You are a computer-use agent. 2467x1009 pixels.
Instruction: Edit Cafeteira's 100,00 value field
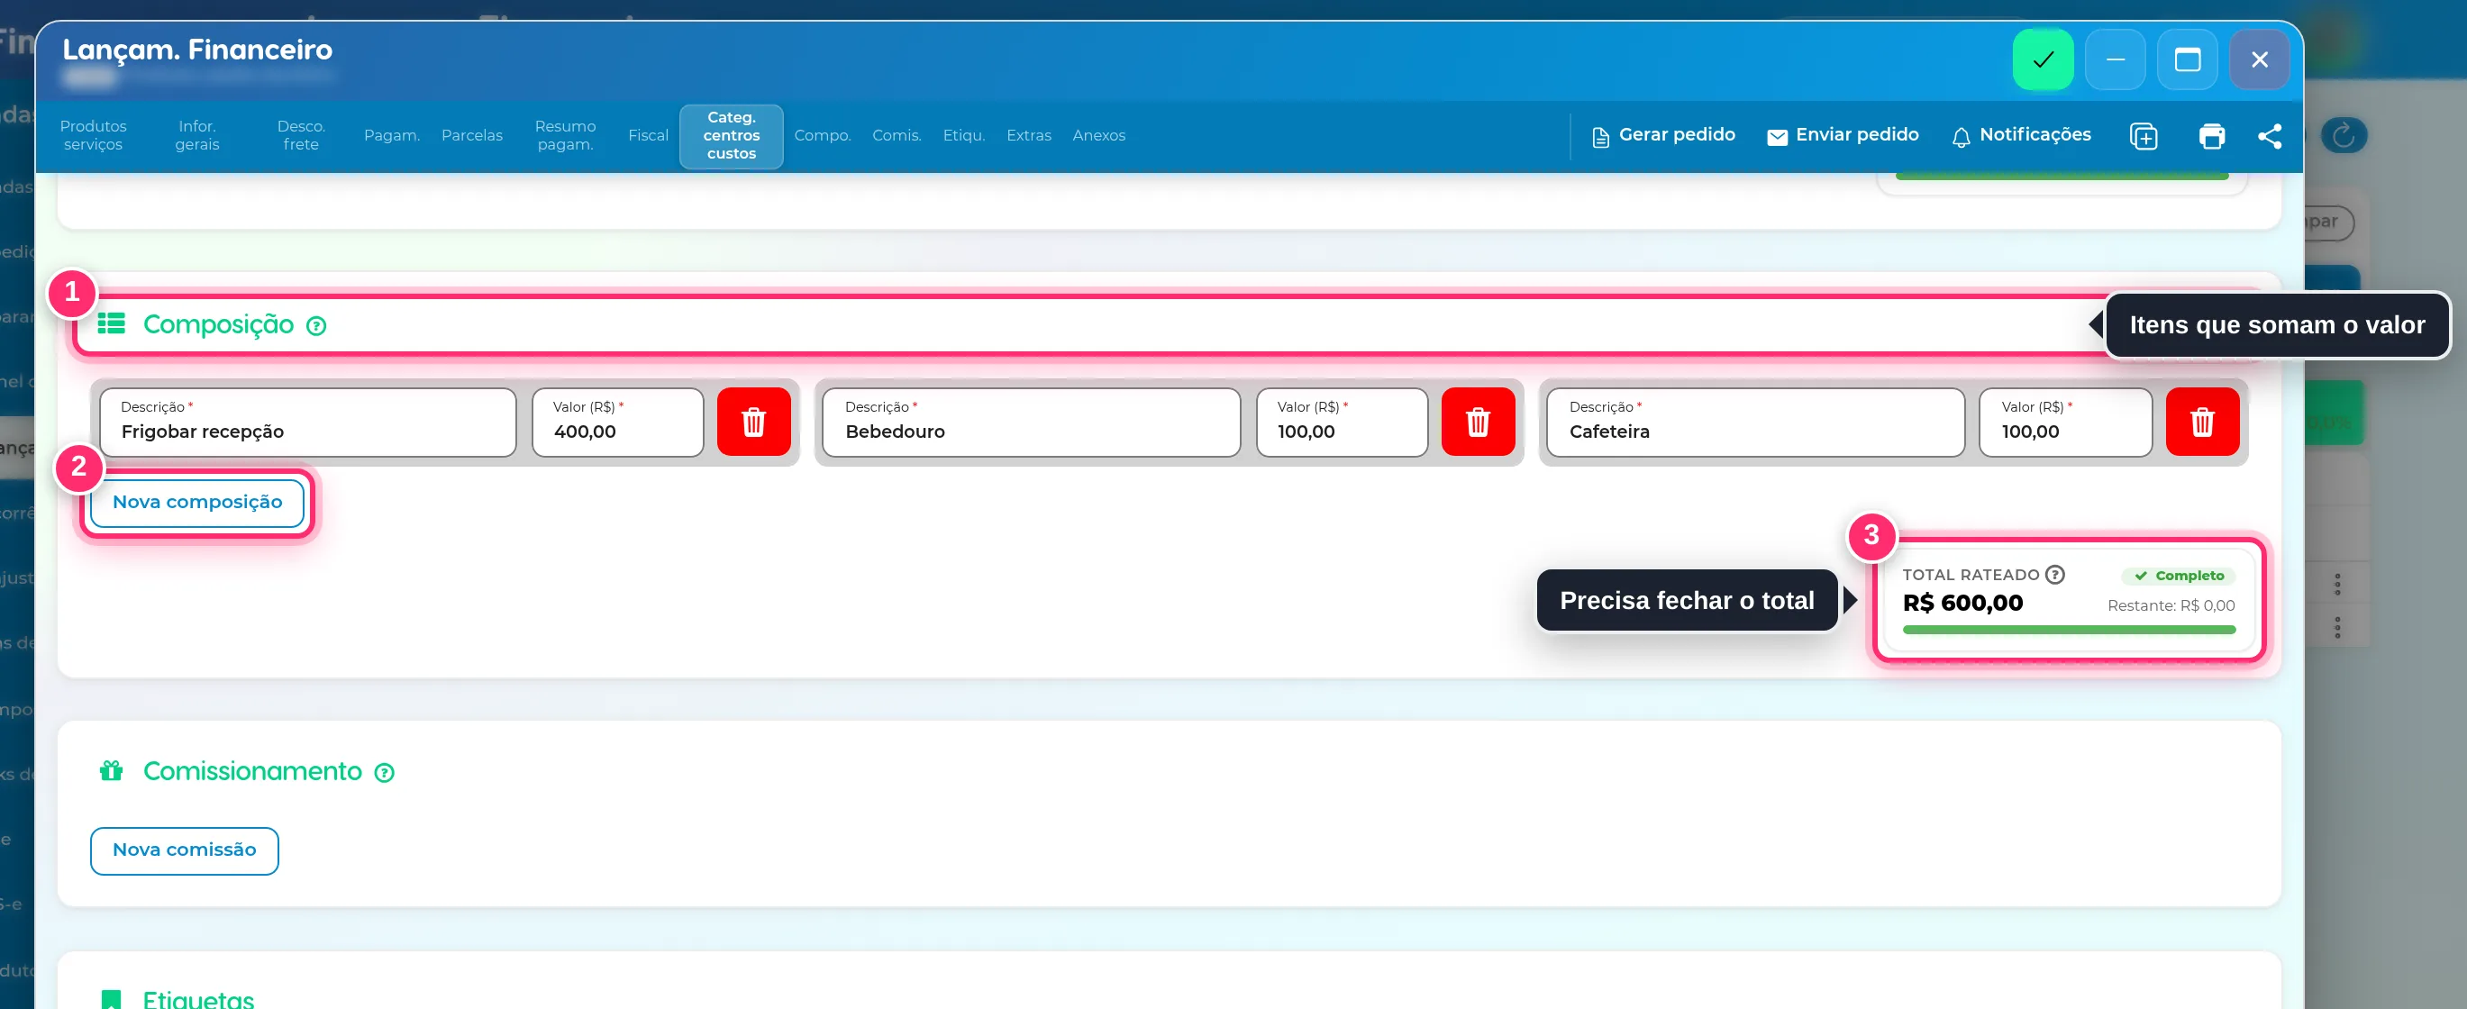(x=2066, y=423)
